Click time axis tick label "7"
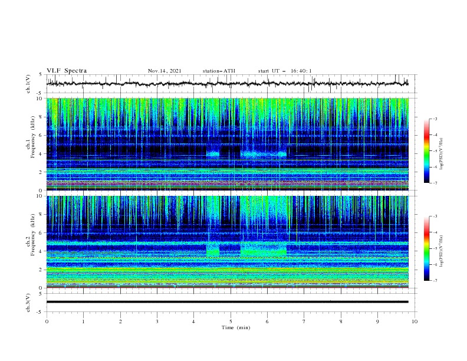 (x=304, y=321)
